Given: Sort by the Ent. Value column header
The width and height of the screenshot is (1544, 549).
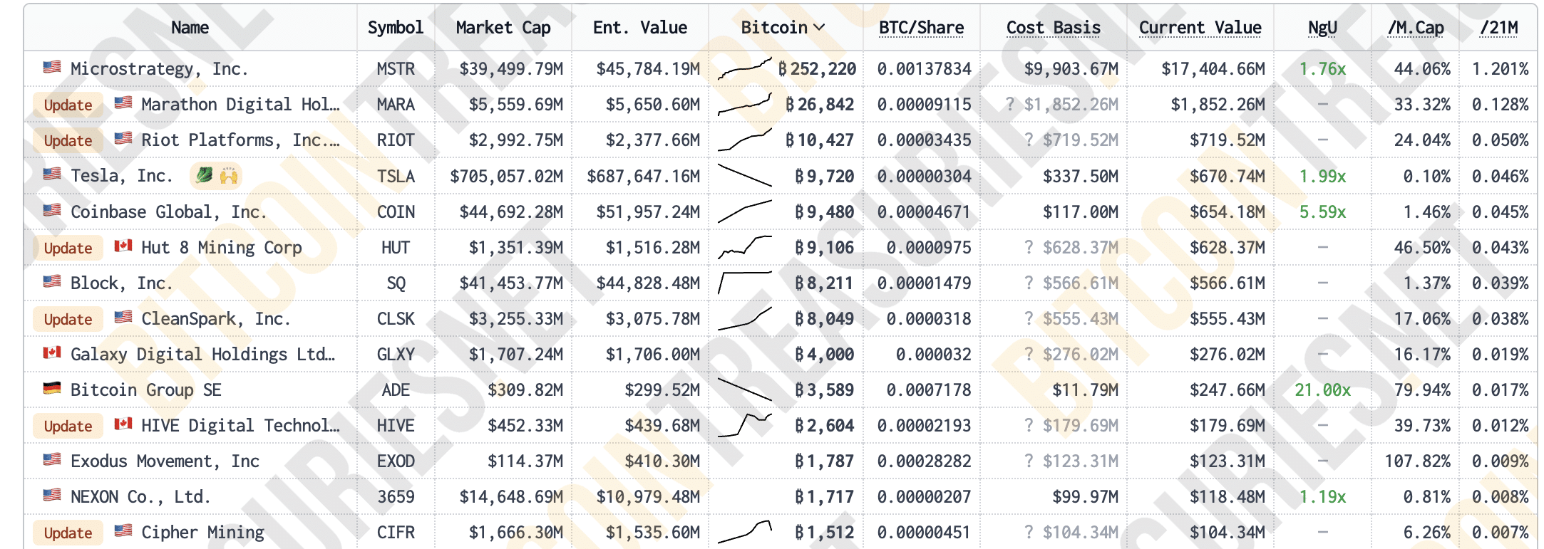Looking at the screenshot, I should tap(640, 28).
